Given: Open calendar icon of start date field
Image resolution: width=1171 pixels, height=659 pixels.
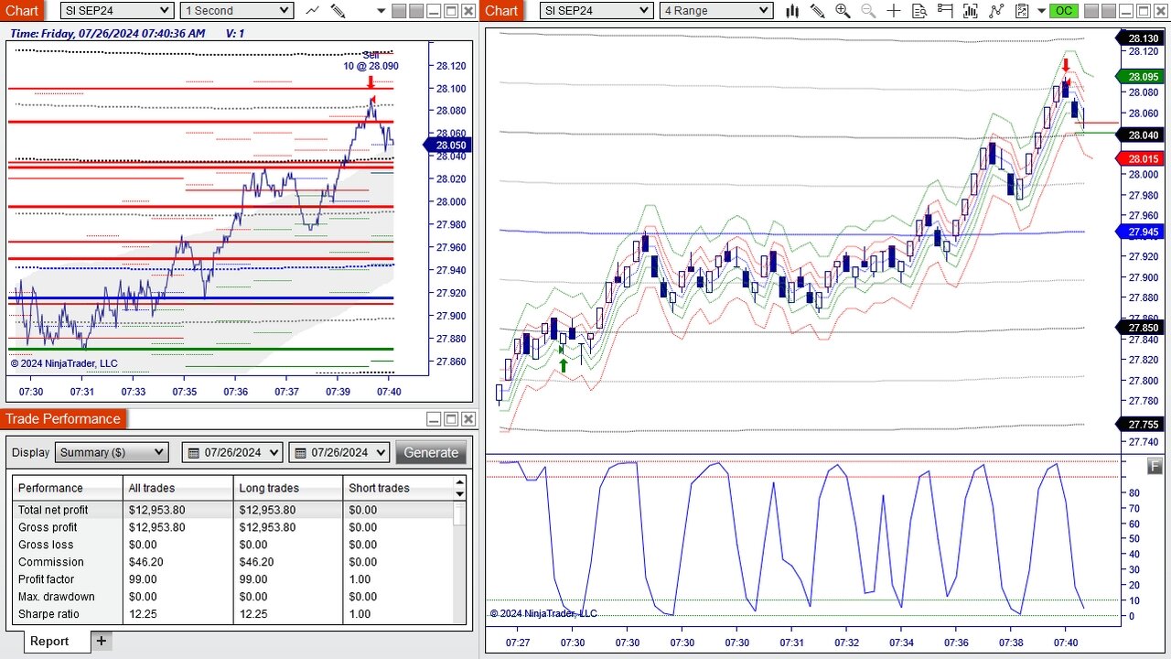Looking at the screenshot, I should click(194, 452).
